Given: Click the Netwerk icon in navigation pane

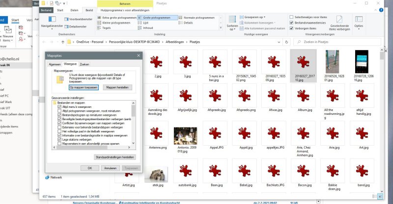Looking at the screenshot, I should (47, 178).
